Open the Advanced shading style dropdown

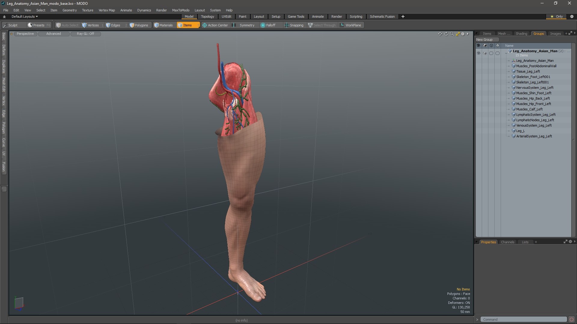53,34
